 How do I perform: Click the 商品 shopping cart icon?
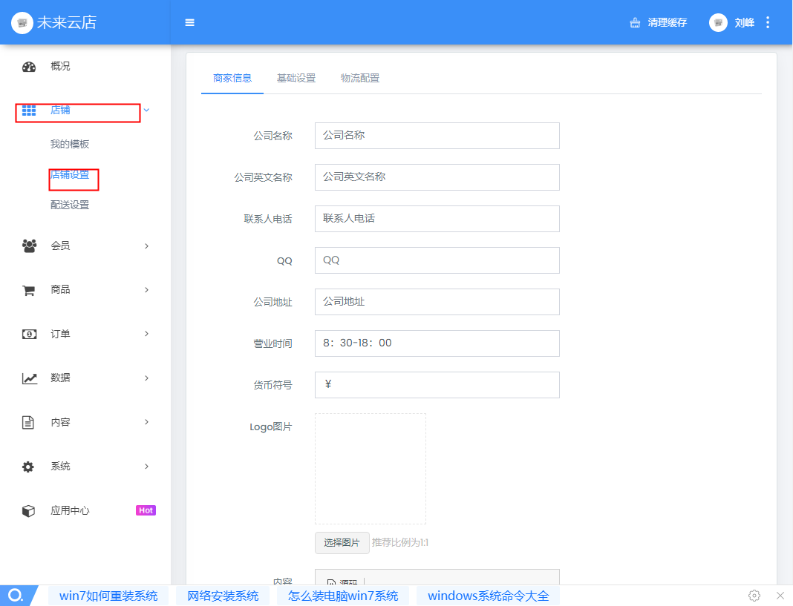click(x=29, y=291)
